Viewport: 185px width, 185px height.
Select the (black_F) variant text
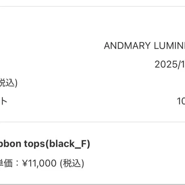click(68, 144)
